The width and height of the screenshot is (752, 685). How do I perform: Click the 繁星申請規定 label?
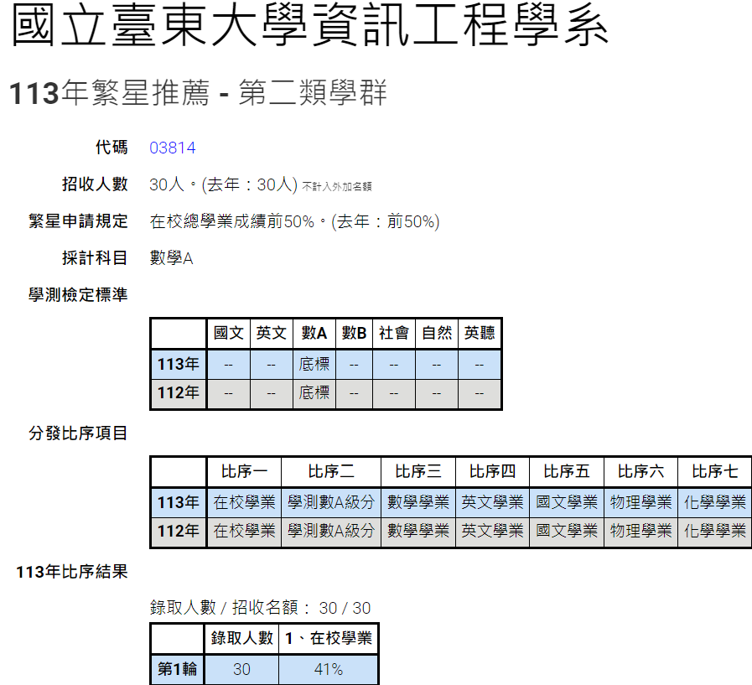click(78, 221)
